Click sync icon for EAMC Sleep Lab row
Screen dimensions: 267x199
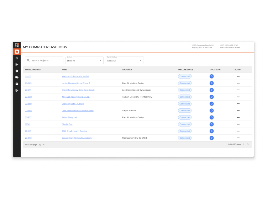click(x=211, y=117)
